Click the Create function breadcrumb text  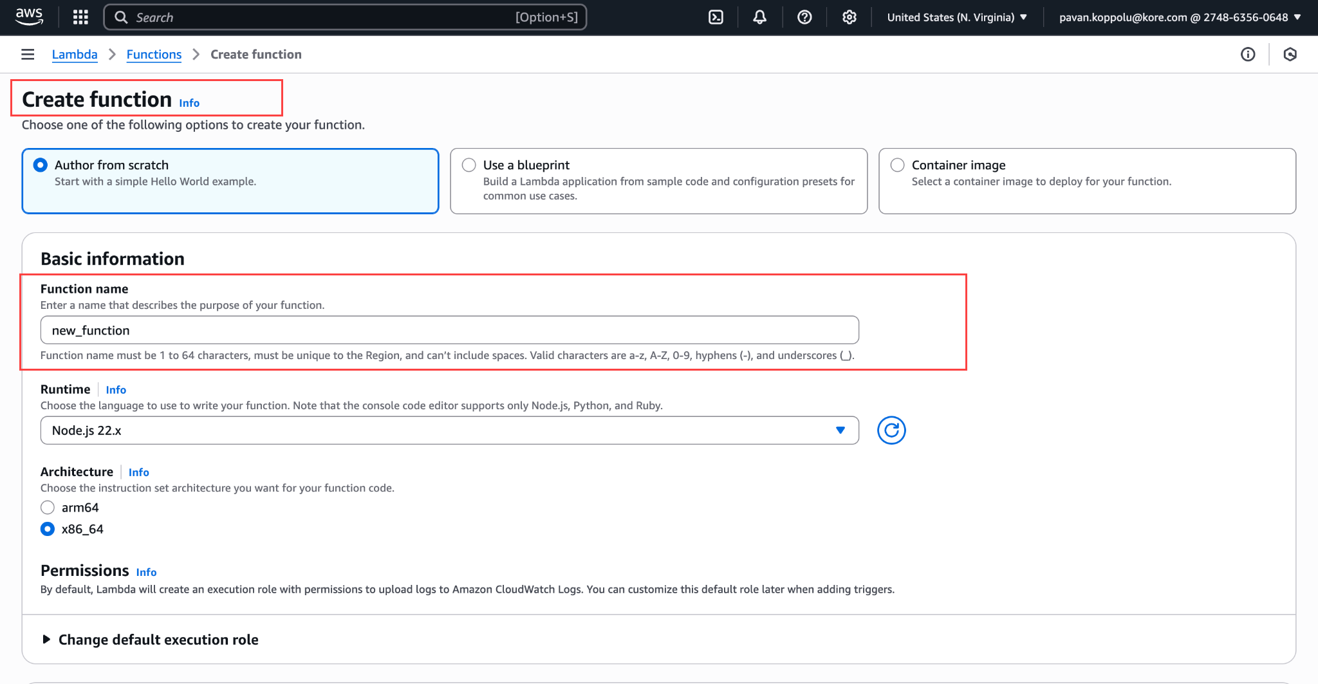coord(256,55)
